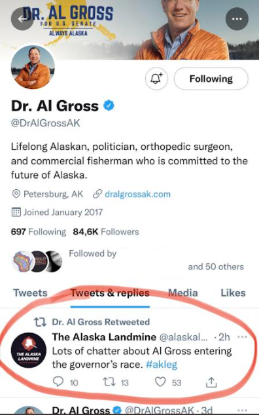This screenshot has width=259, height=415.
Task: Switch to the Tweets tab
Action: [x=30, y=293]
